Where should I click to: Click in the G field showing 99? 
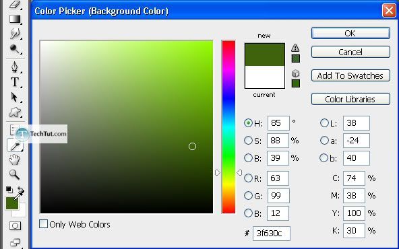pyautogui.click(x=278, y=196)
